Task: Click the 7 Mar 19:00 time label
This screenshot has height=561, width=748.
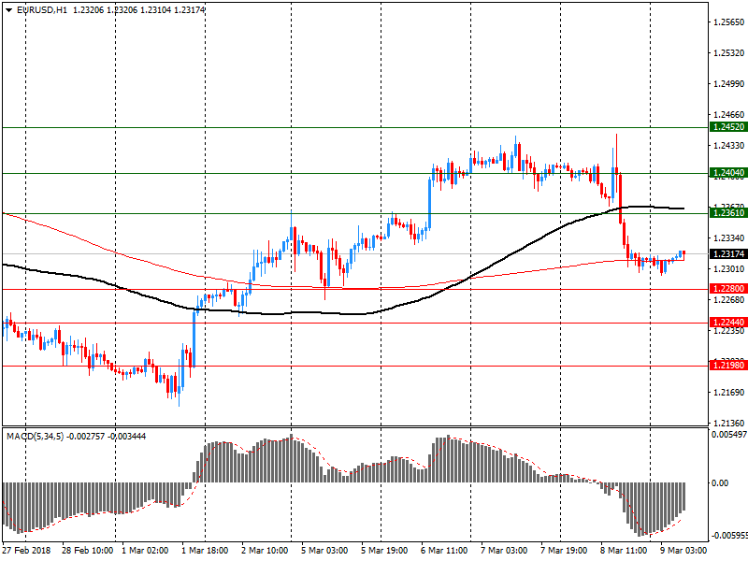Action: [x=564, y=550]
